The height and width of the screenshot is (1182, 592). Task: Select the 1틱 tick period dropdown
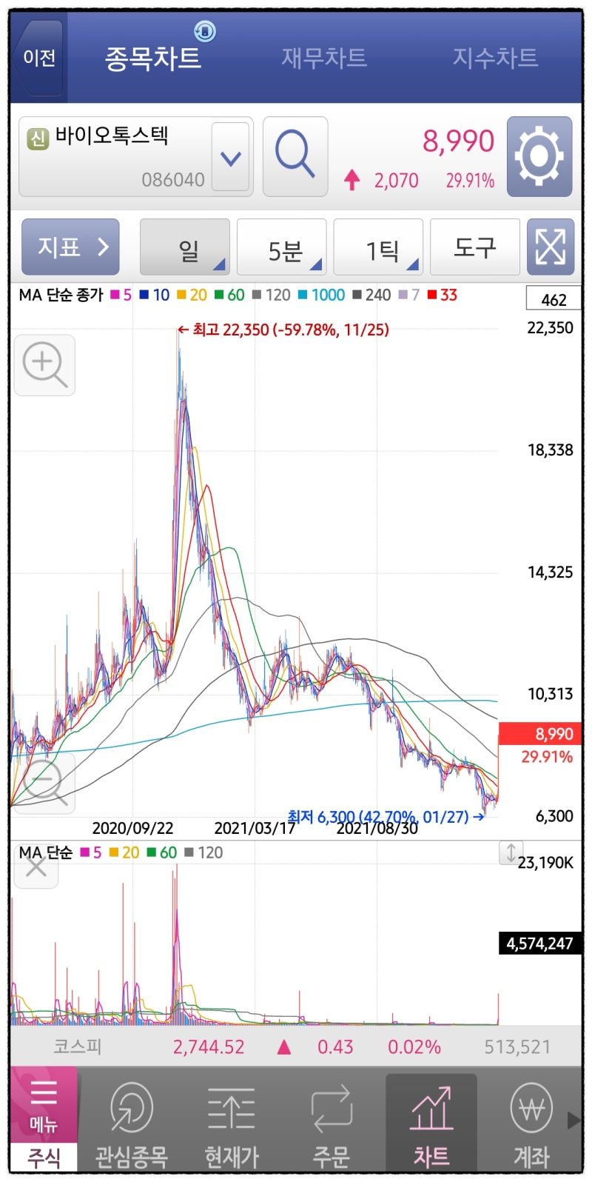(378, 247)
